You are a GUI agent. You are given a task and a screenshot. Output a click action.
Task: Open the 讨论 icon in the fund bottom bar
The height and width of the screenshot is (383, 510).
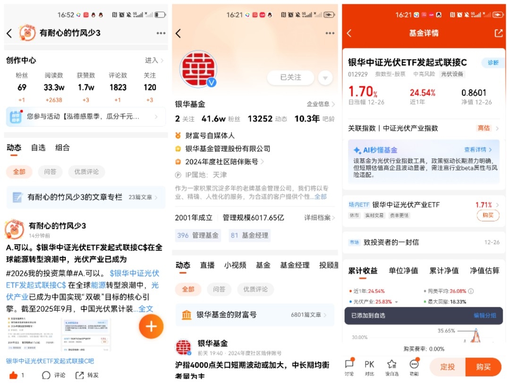pos(349,367)
